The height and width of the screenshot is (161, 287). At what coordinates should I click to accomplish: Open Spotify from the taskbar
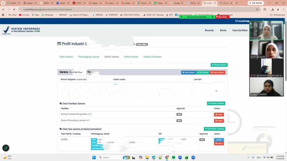(174, 157)
